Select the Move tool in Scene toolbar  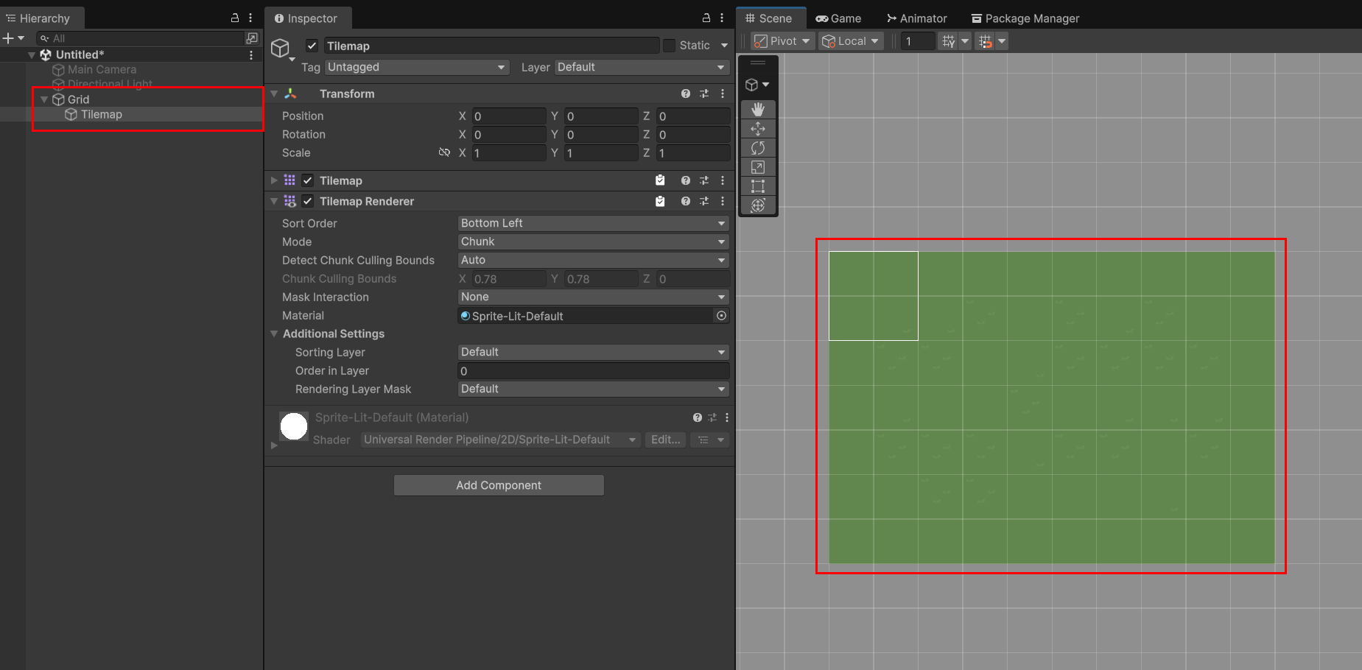(758, 129)
